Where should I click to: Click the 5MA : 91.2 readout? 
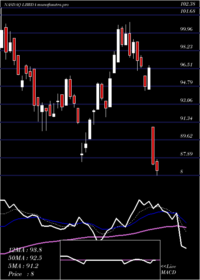click(23, 266)
